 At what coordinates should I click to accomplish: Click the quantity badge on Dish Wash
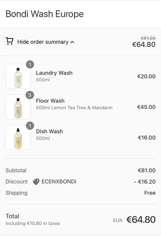point(30,126)
